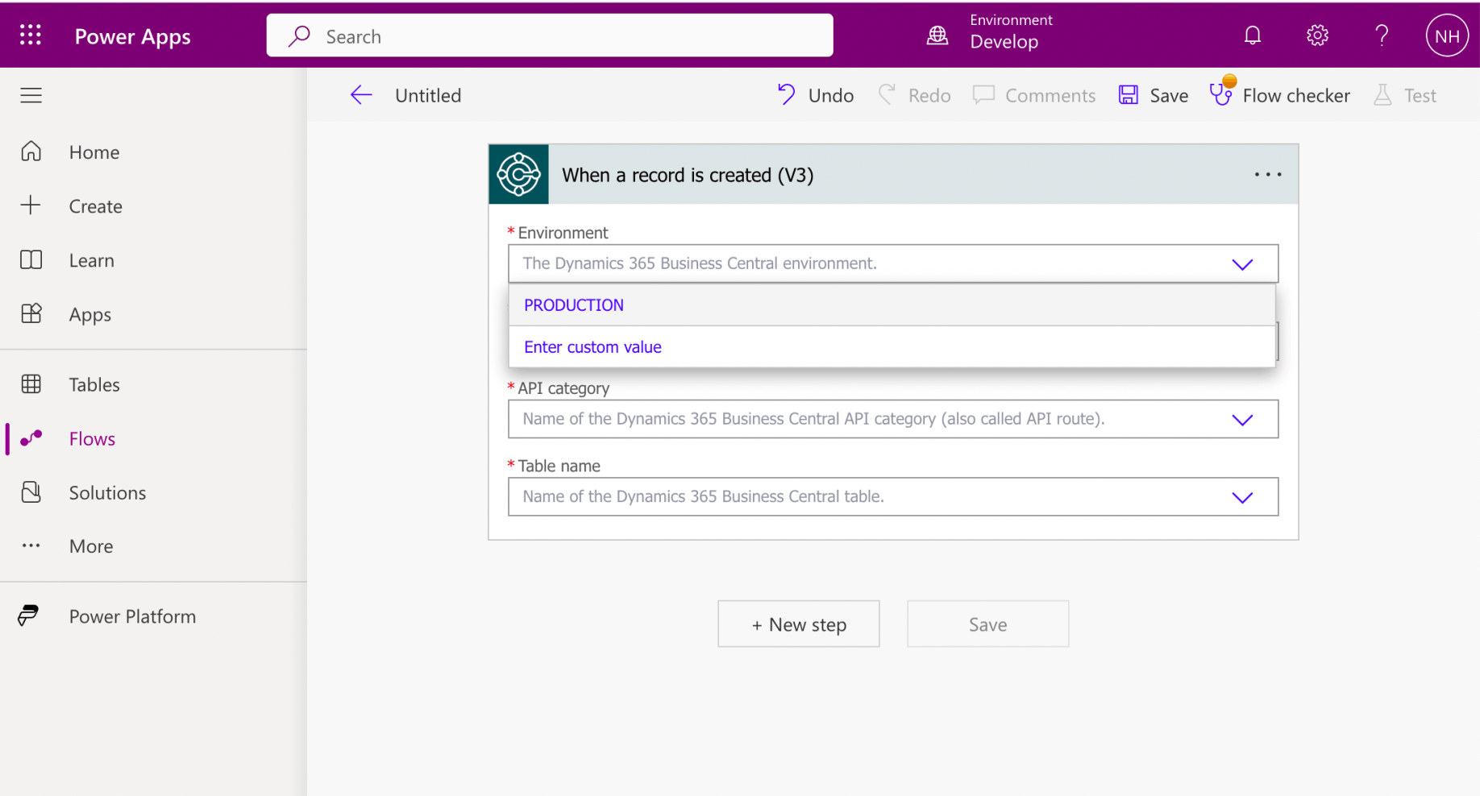Expand the Environment dropdown chevron
Viewport: 1480px width, 796px height.
pyautogui.click(x=1242, y=264)
